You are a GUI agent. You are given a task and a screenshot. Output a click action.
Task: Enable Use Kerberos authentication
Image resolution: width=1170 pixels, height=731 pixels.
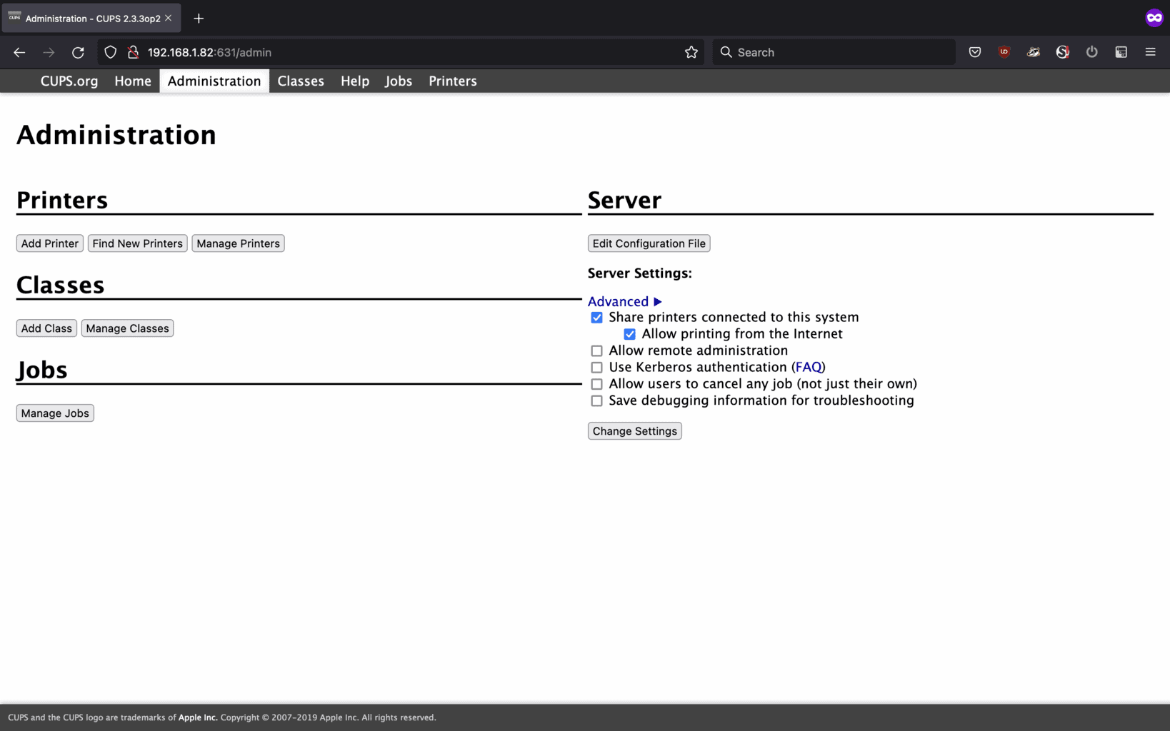click(x=596, y=368)
